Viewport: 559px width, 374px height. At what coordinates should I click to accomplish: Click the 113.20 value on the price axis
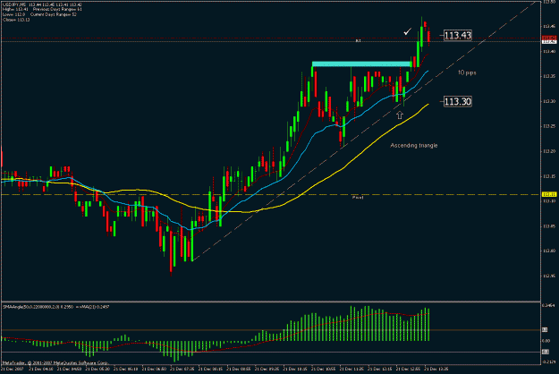(x=549, y=151)
